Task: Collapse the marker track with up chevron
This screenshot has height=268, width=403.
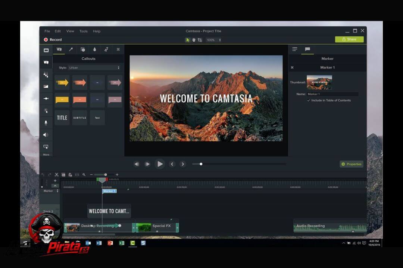Action: (x=55, y=186)
